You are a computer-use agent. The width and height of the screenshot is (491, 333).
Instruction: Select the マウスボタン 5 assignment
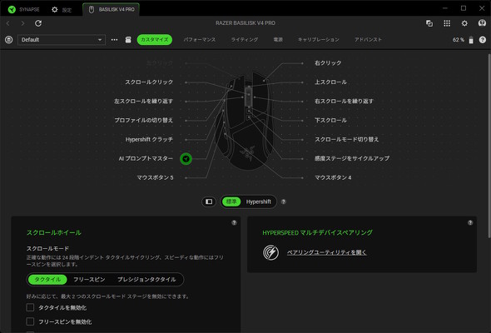click(x=155, y=177)
